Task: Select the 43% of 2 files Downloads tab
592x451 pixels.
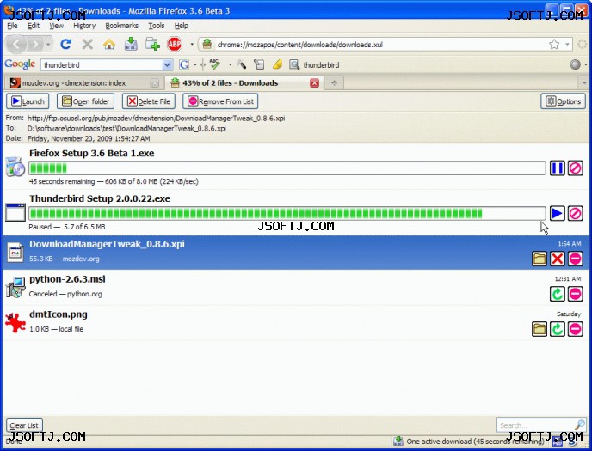Action: [244, 82]
